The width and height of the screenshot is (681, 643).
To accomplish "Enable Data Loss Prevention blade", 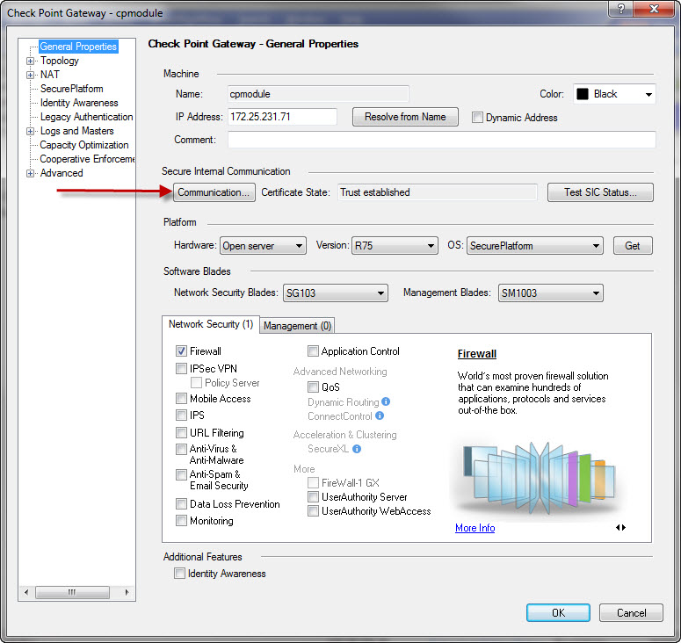I will [182, 503].
